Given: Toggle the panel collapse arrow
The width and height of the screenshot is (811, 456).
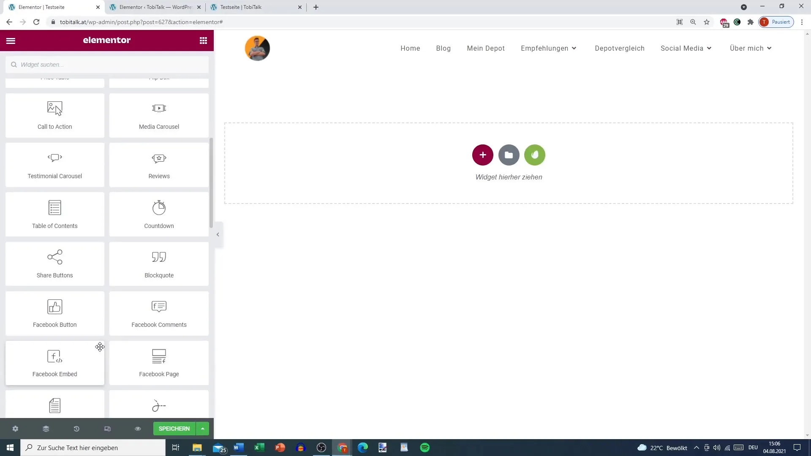Looking at the screenshot, I should (x=217, y=234).
